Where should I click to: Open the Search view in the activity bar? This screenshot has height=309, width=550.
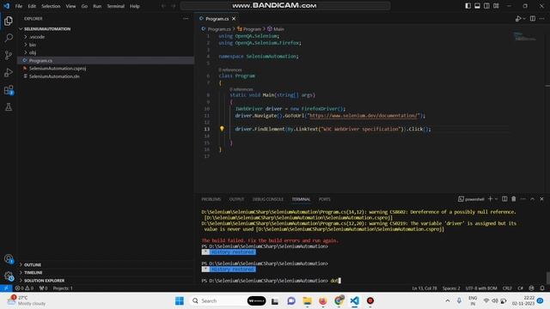tap(9, 38)
